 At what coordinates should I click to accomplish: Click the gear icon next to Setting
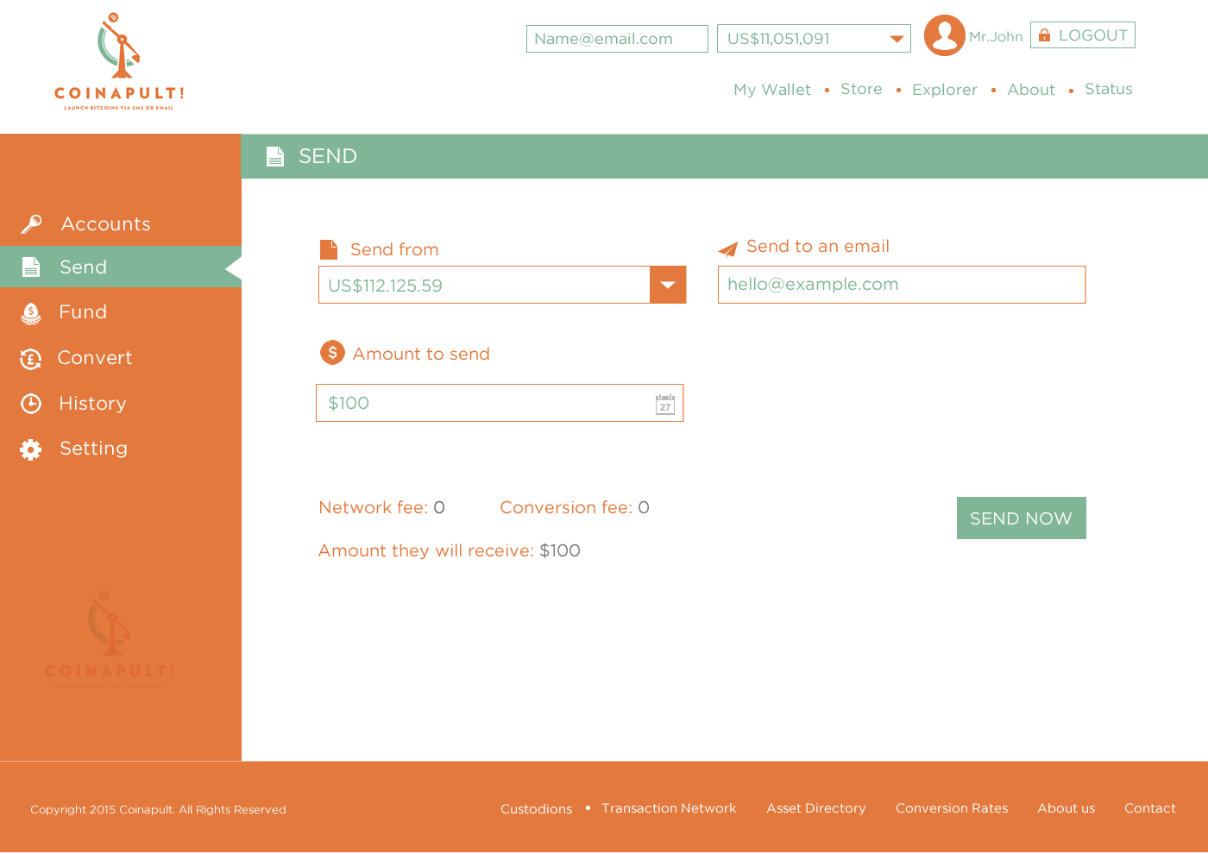tap(31, 449)
